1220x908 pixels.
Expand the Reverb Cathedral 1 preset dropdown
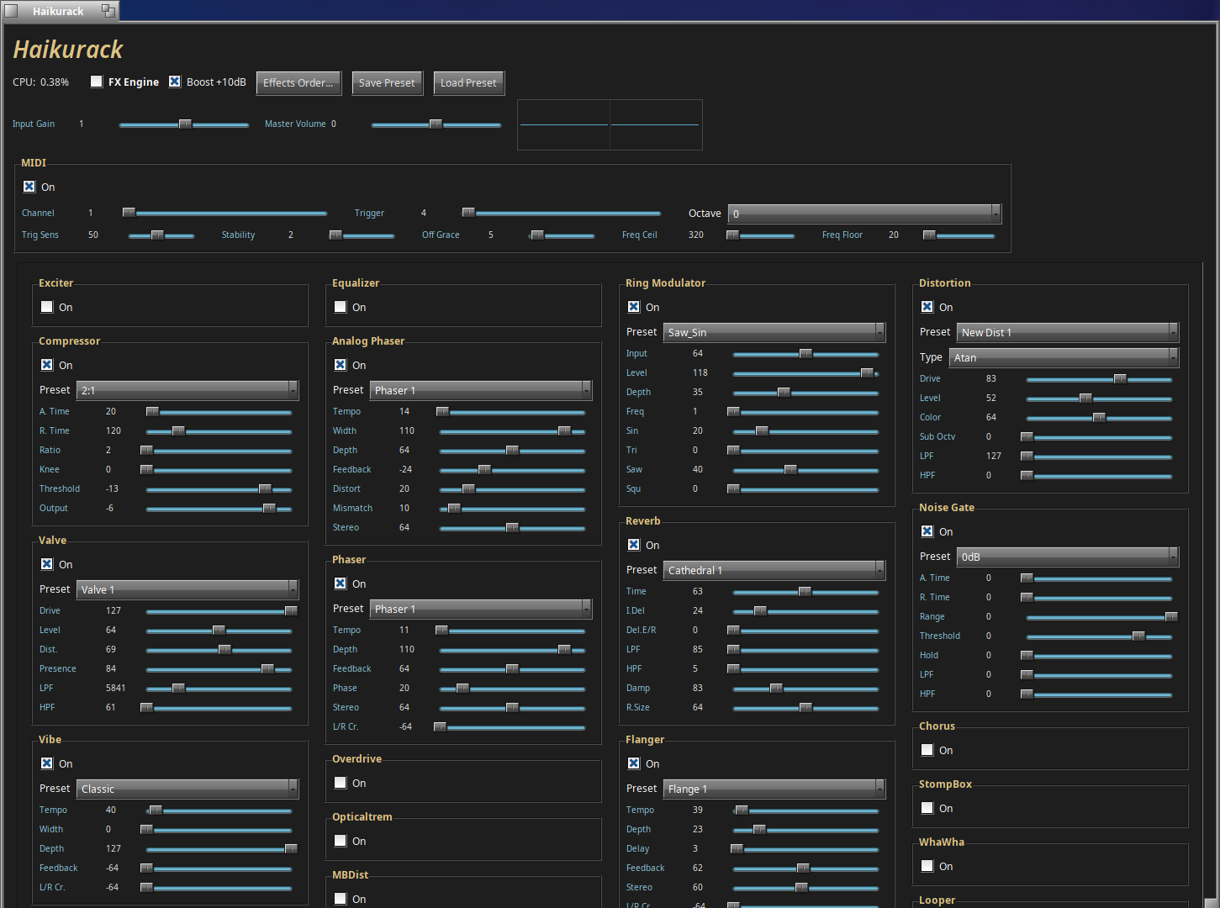click(774, 570)
